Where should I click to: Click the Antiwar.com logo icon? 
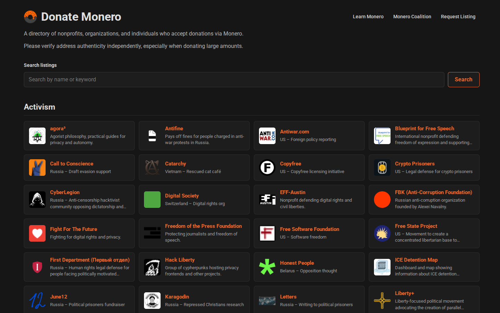click(x=267, y=136)
